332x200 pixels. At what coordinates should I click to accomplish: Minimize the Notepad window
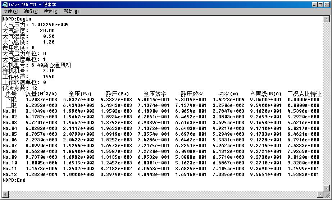(313, 4)
